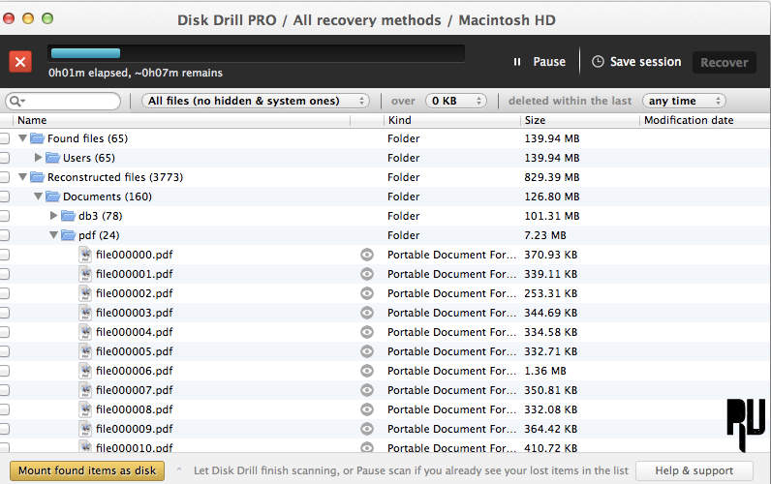Expand the Users (65) folder
Screen dimensions: 771x484
[39, 157]
